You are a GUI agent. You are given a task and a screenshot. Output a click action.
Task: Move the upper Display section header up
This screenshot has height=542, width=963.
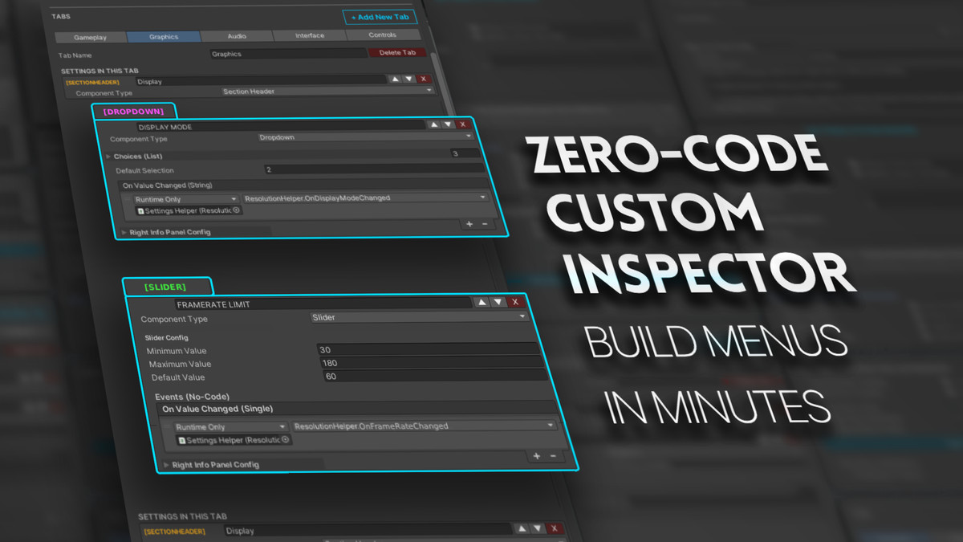tap(394, 79)
